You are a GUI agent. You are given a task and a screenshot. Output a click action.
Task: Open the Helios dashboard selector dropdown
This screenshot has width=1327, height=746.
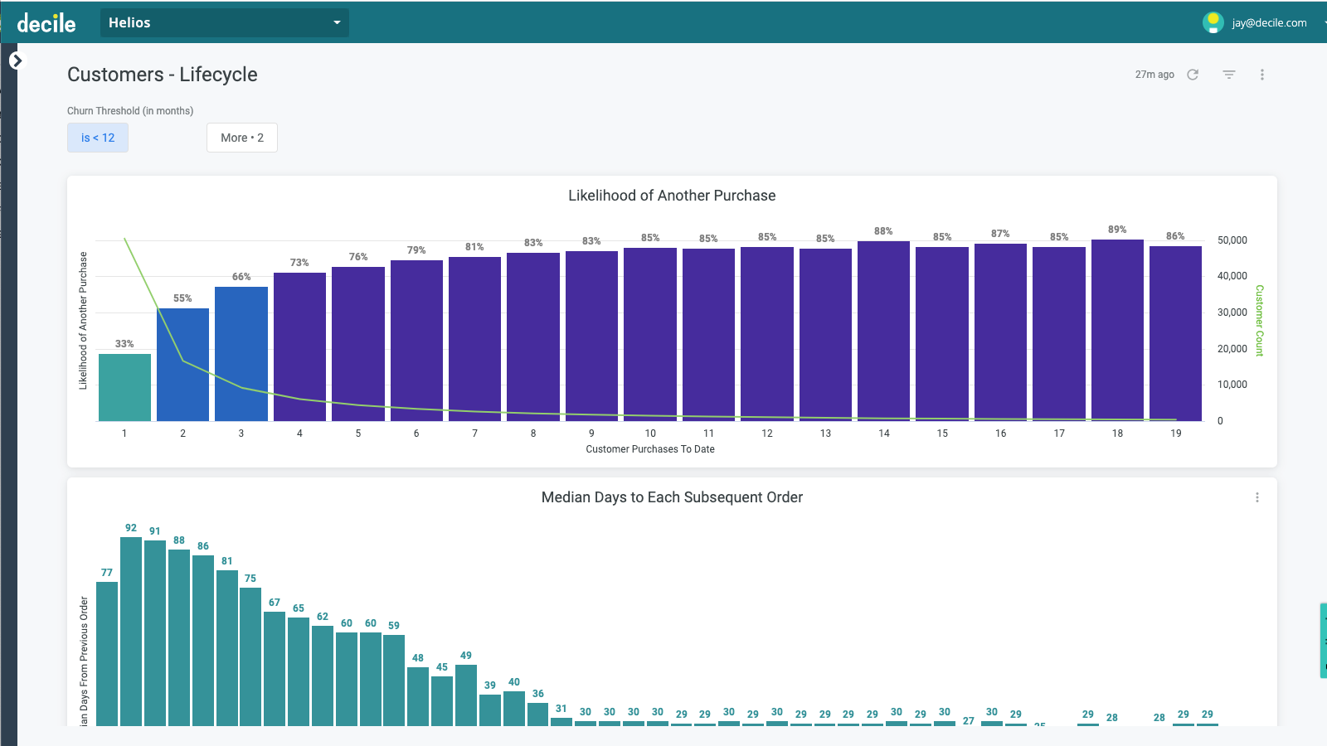coord(224,22)
